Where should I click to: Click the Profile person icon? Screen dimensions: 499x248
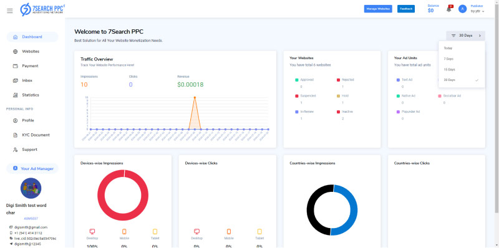pos(15,120)
